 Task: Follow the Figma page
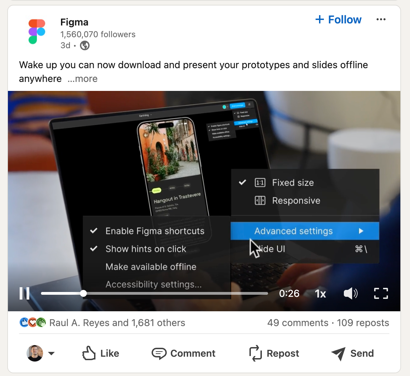tap(338, 20)
